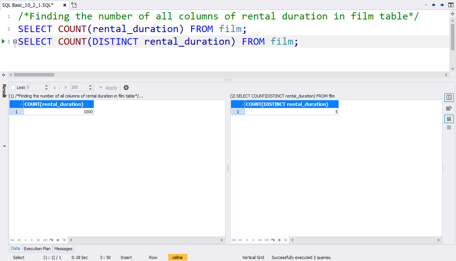Jump to first record in result navigator
This screenshot has width=456, height=261.
coord(12,240)
